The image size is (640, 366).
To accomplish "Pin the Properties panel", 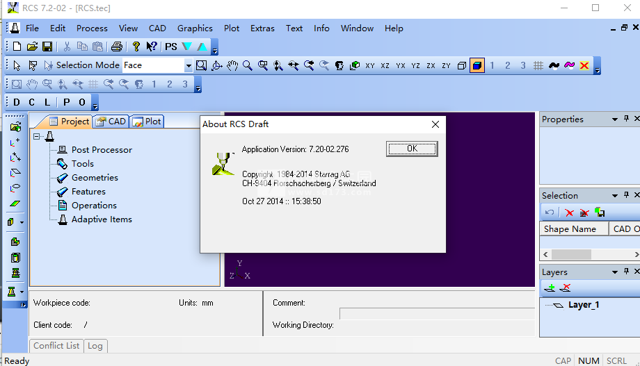I will pyautogui.click(x=626, y=119).
